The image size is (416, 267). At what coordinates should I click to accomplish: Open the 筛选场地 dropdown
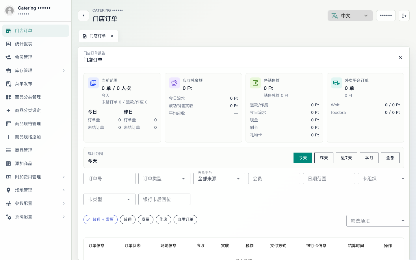tap(378, 221)
